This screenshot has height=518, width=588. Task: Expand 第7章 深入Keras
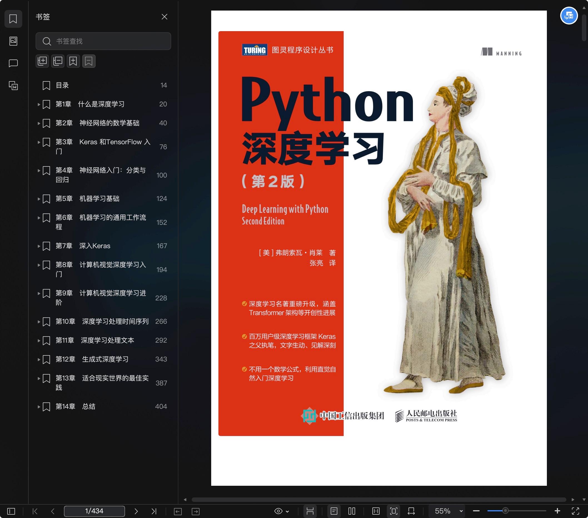coord(39,246)
